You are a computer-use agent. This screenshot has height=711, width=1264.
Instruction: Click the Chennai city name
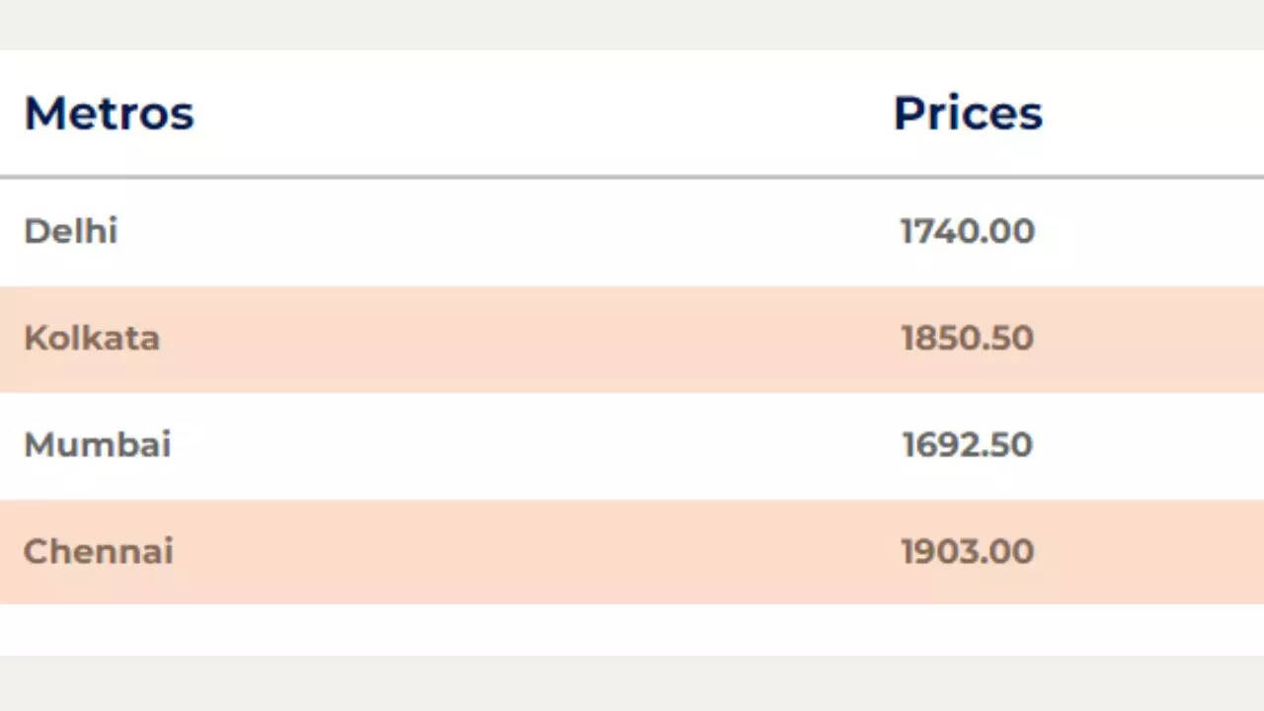pyautogui.click(x=99, y=551)
